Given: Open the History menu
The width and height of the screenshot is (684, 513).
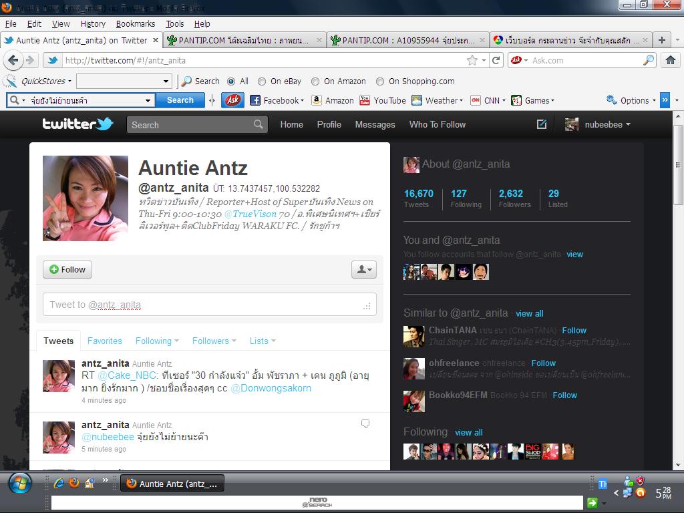Looking at the screenshot, I should tap(93, 23).
